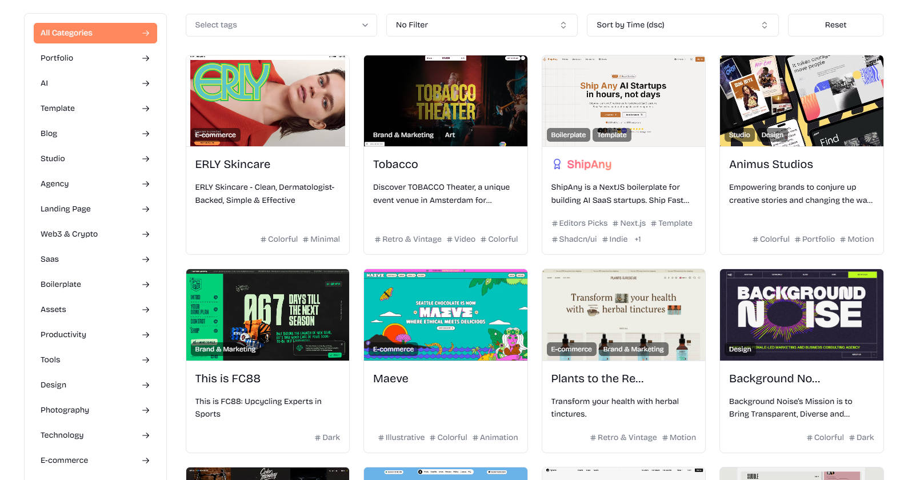Select the Animation tag on Maeve card
The image size is (912, 480).
coord(495,438)
